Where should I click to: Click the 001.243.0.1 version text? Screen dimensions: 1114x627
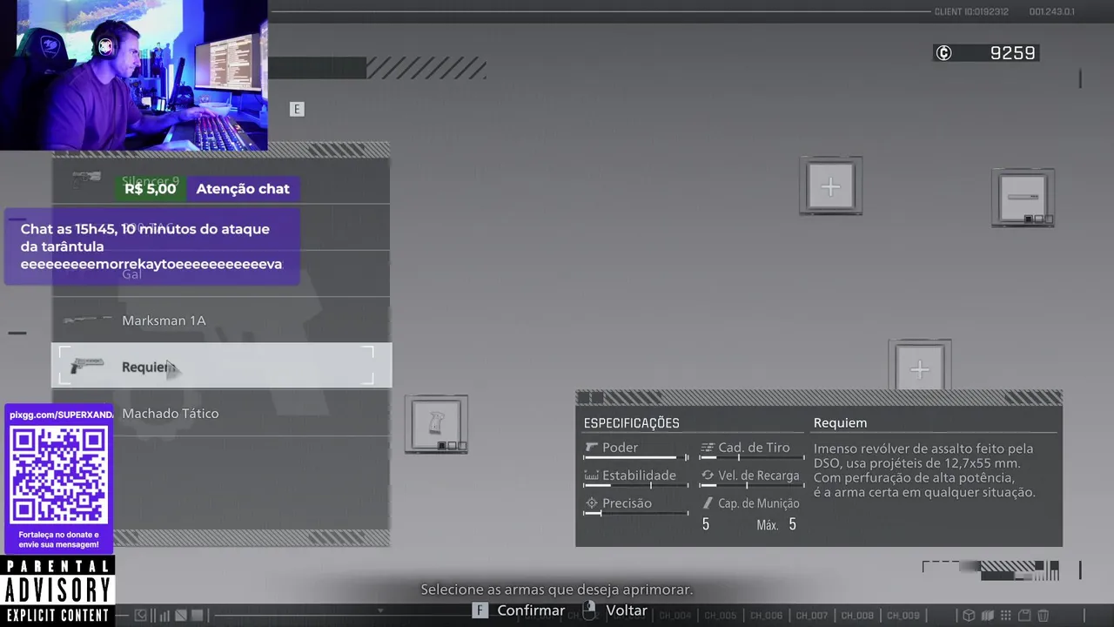1051,12
